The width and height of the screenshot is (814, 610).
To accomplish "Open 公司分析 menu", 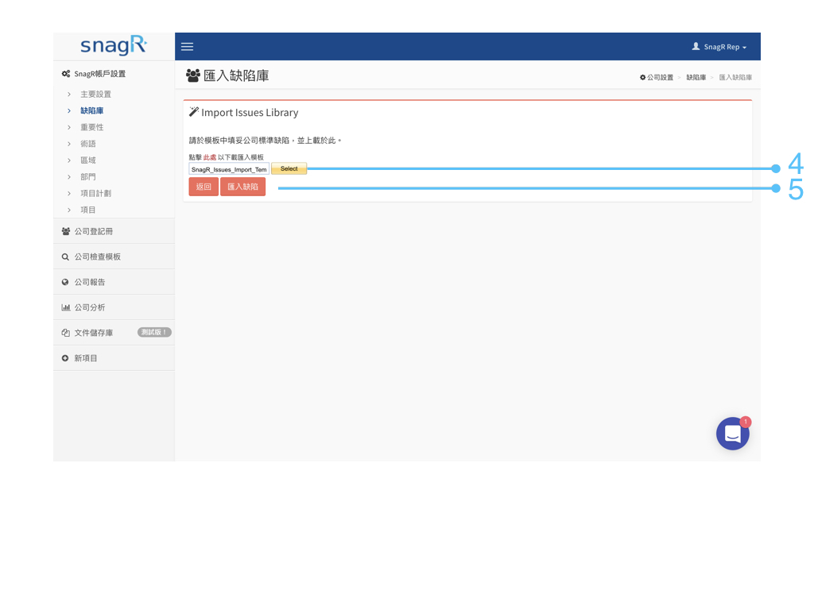I will 114,307.
